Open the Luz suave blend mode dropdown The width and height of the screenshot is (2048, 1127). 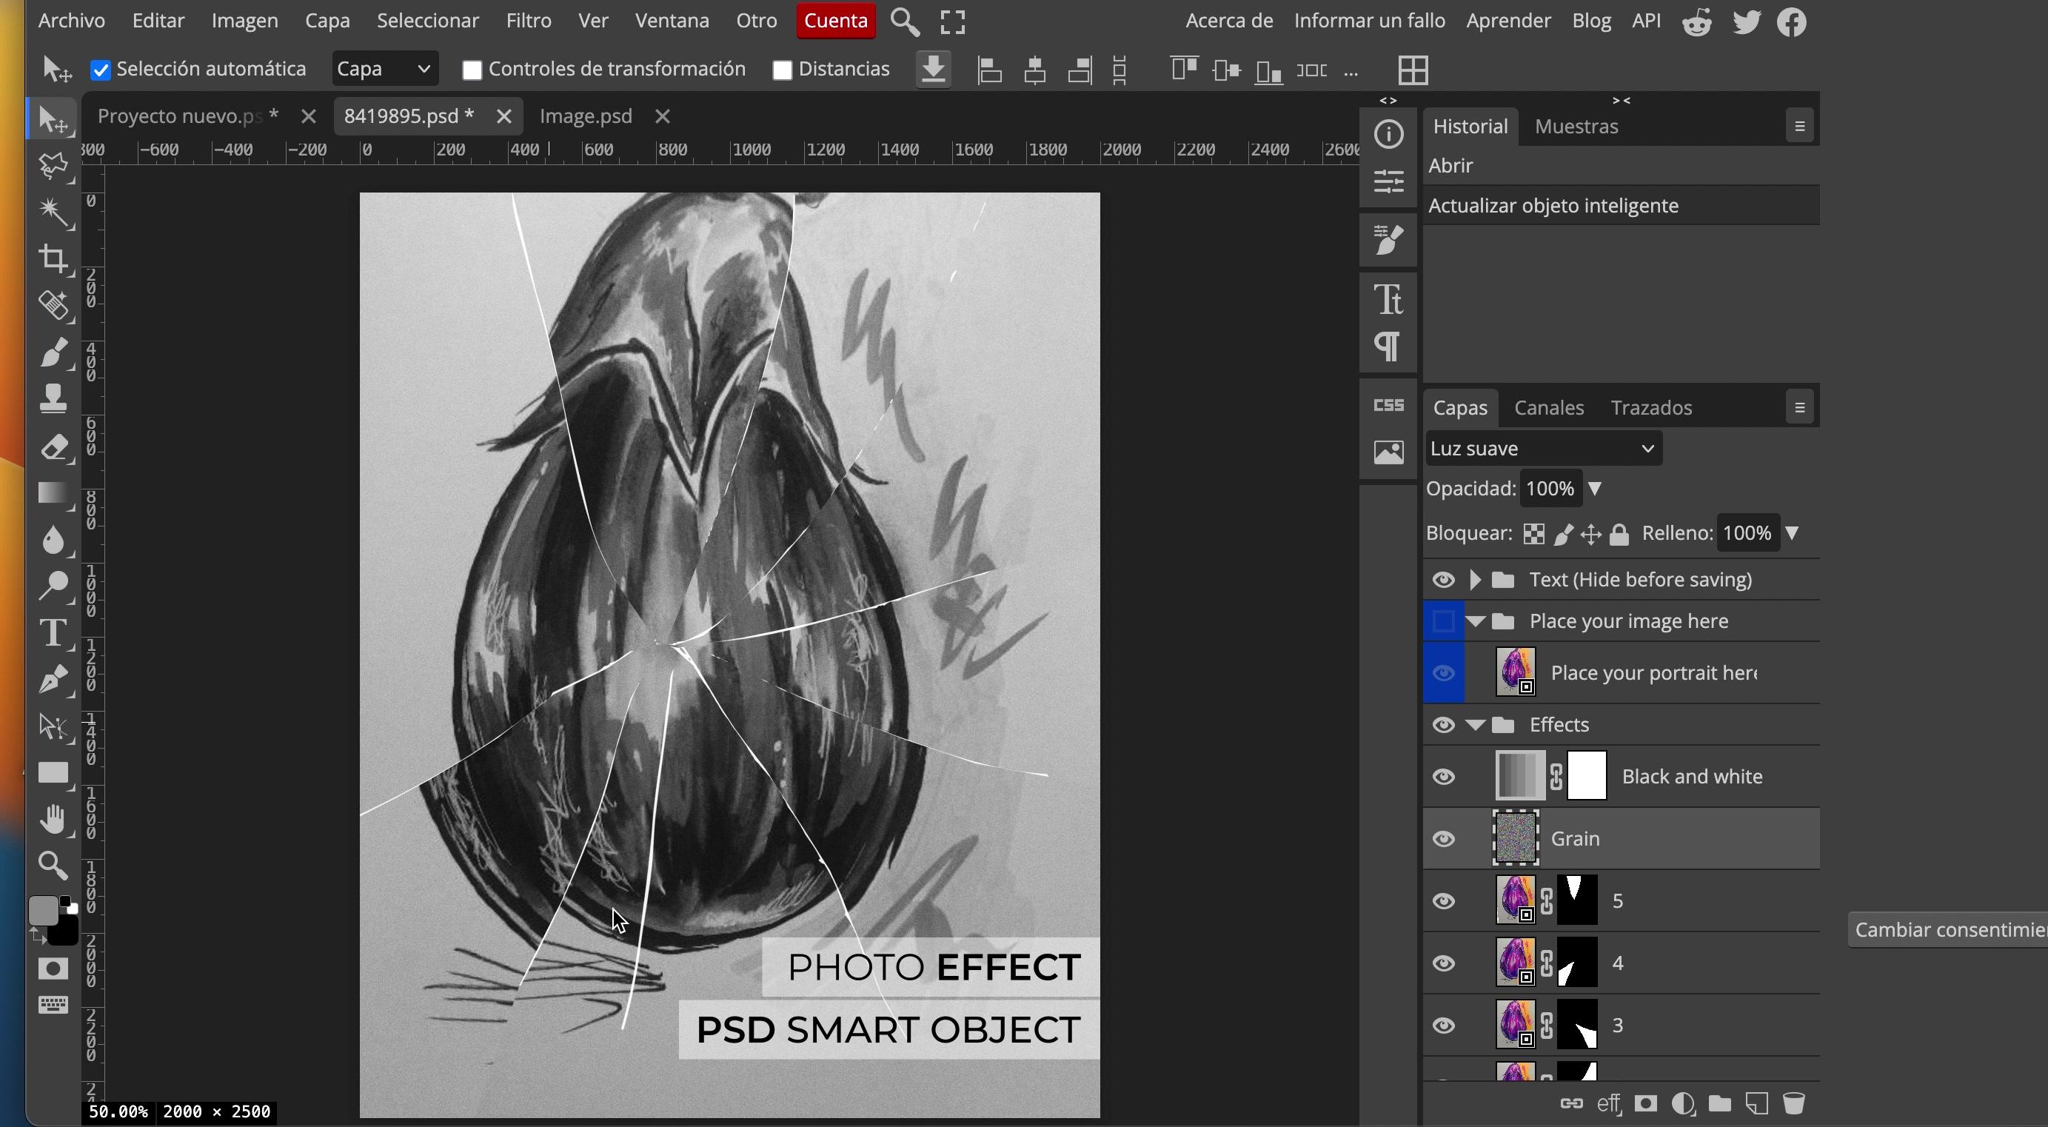click(1542, 449)
